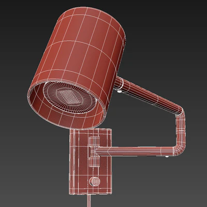Click the LED bulb grid inside the shade
The width and height of the screenshot is (207, 207).
pyautogui.click(x=70, y=97)
